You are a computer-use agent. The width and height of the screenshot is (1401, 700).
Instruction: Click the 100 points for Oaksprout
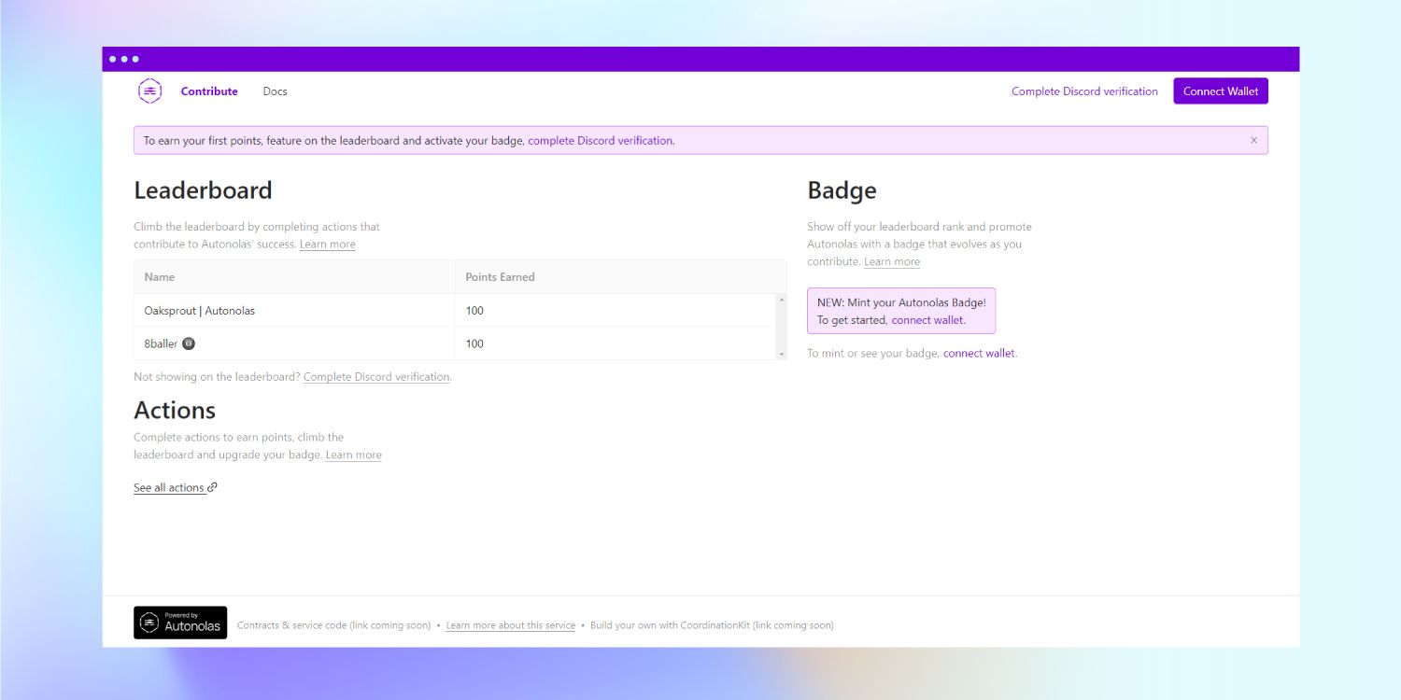pyautogui.click(x=474, y=311)
